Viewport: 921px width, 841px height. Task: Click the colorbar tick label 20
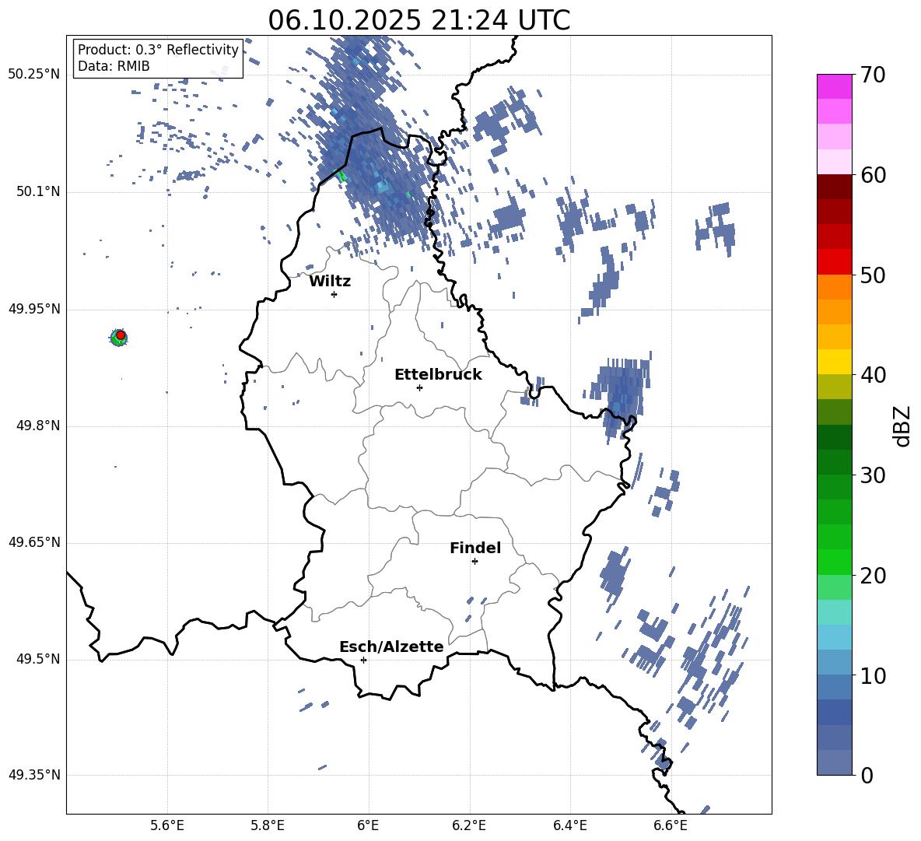(x=873, y=576)
